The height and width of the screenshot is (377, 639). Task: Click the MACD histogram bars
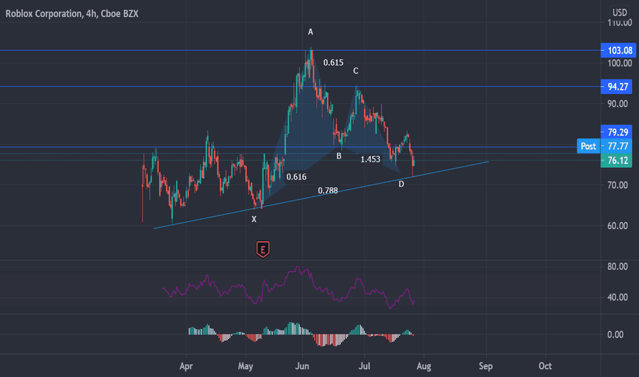coord(301,335)
